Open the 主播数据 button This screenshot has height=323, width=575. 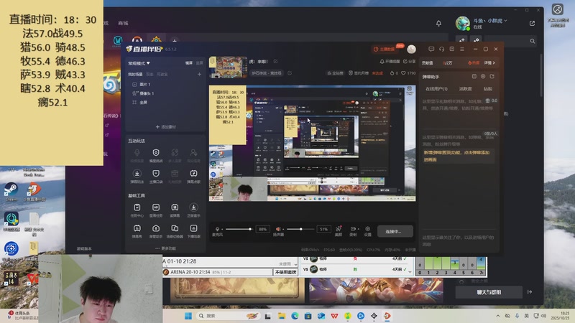[x=385, y=49]
